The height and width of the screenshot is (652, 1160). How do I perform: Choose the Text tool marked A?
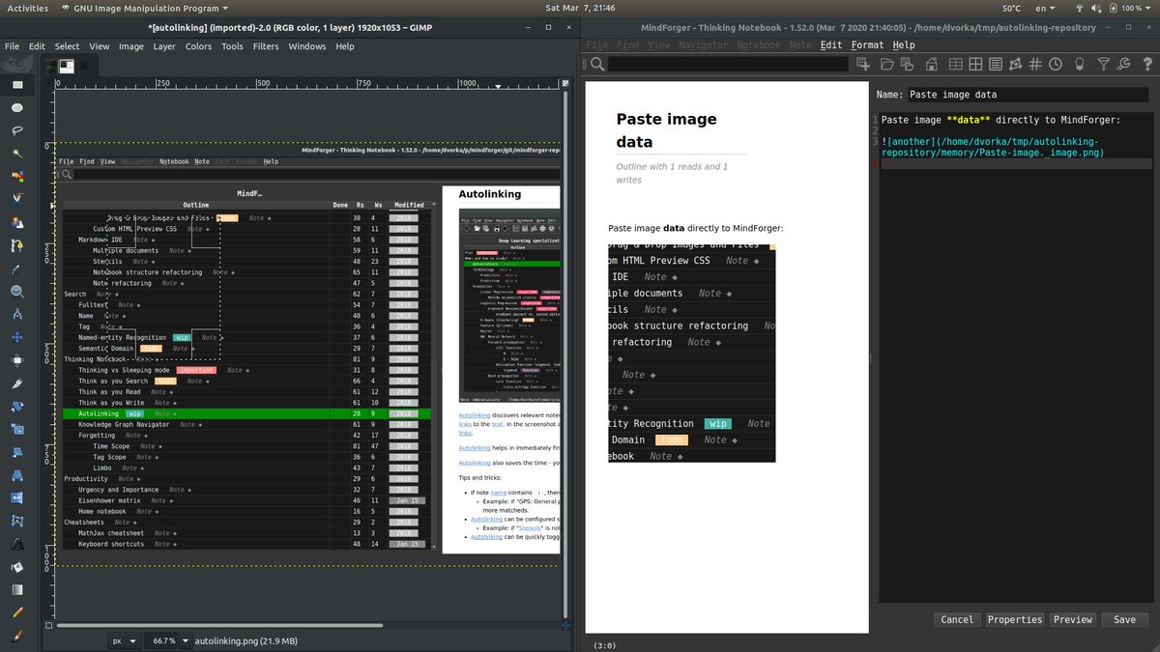16,544
